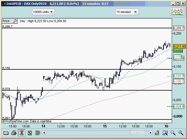This screenshot has width=187, height=139.
Task: Open the 15 minutes timeframe dropdown
Action: tap(127, 12)
